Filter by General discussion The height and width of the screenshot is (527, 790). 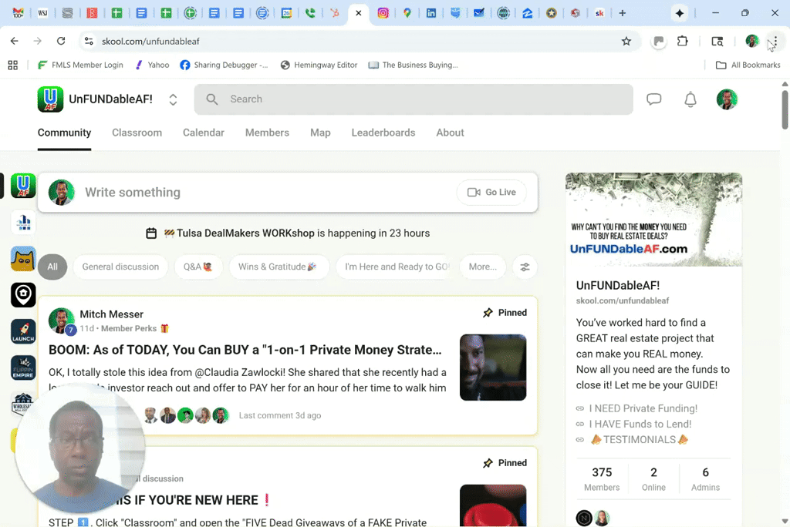(x=120, y=267)
